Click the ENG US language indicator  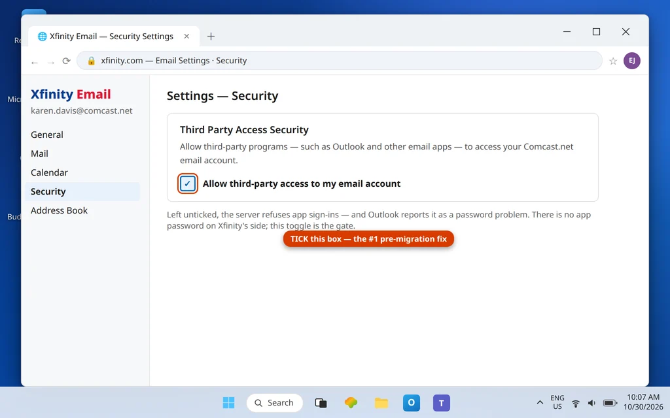[557, 402]
